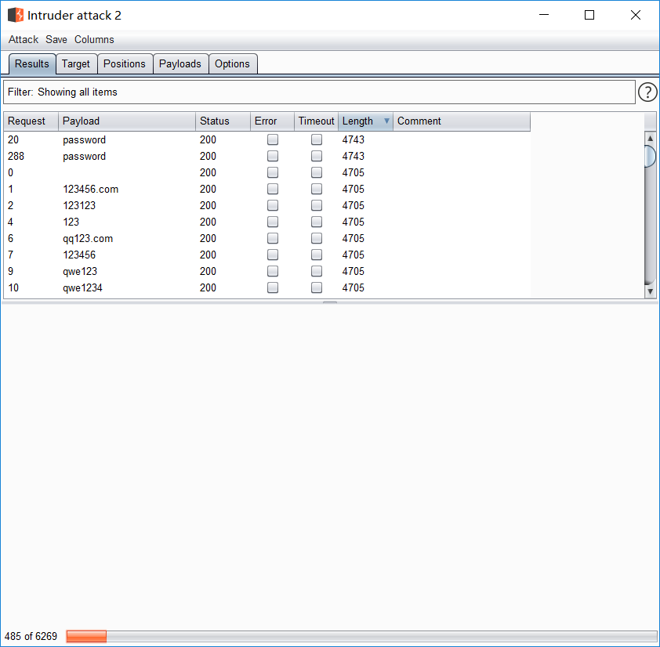Screen dimensions: 660x647
Task: Switch to the Positions tab
Action: (x=125, y=63)
